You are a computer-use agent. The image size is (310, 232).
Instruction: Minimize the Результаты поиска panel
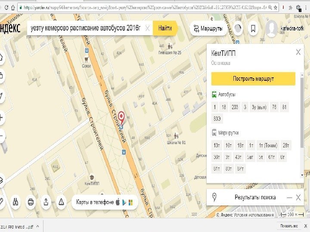pyautogui.click(x=289, y=198)
